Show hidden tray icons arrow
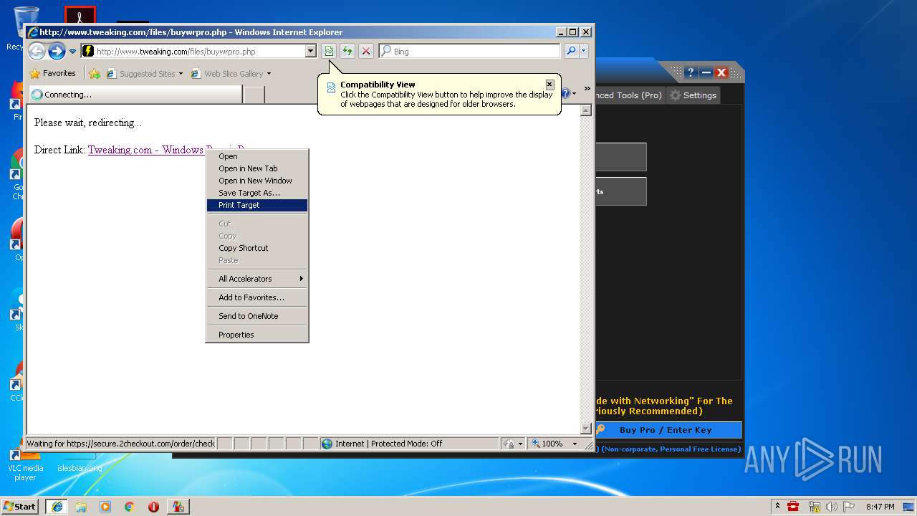Viewport: 917px width, 516px height. [x=778, y=506]
